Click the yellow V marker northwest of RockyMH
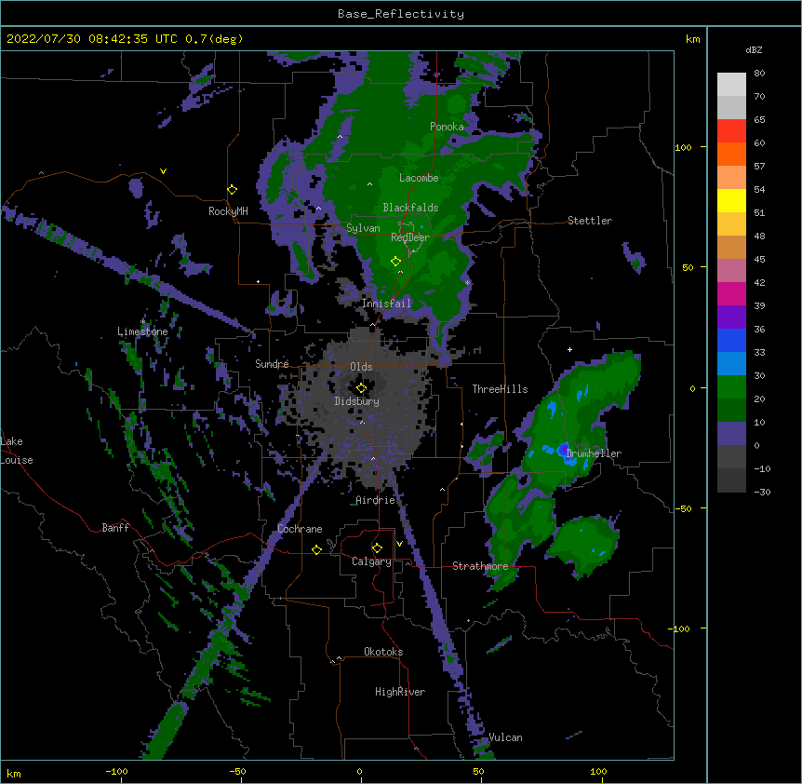This screenshot has width=802, height=784. coord(163,171)
